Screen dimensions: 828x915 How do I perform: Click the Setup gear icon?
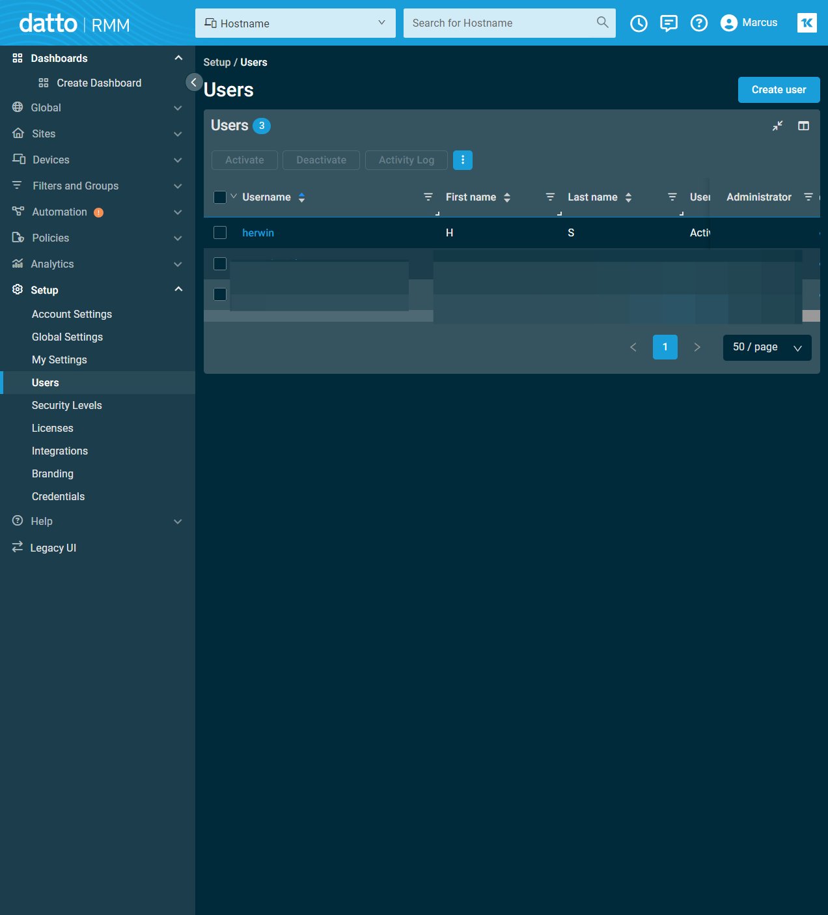point(18,289)
